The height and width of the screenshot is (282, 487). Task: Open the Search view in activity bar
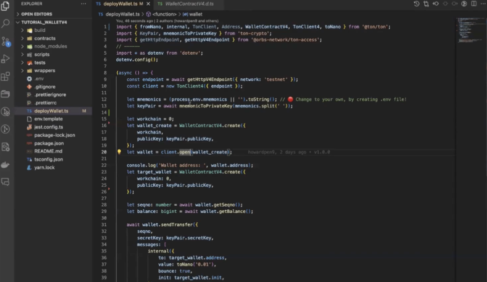6,24
